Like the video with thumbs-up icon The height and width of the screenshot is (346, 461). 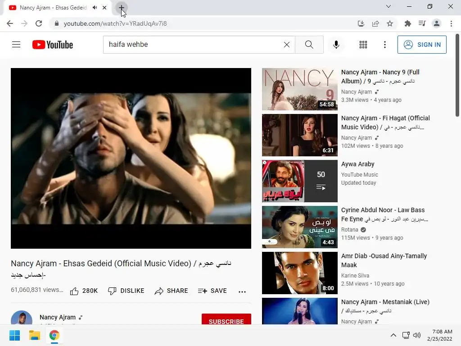click(x=74, y=291)
